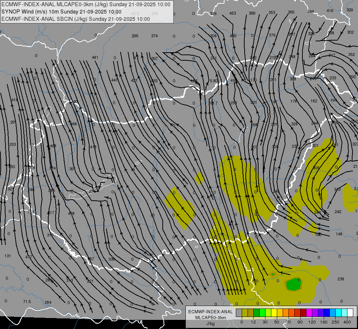Click the legend label MLCAPE0-3km
This screenshot has width=358, height=329.
(x=211, y=318)
